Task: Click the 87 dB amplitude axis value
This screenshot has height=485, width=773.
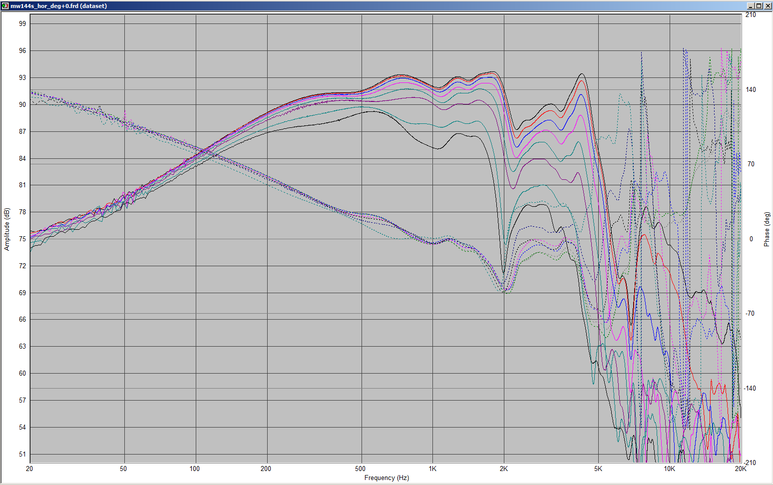Action: [22, 132]
